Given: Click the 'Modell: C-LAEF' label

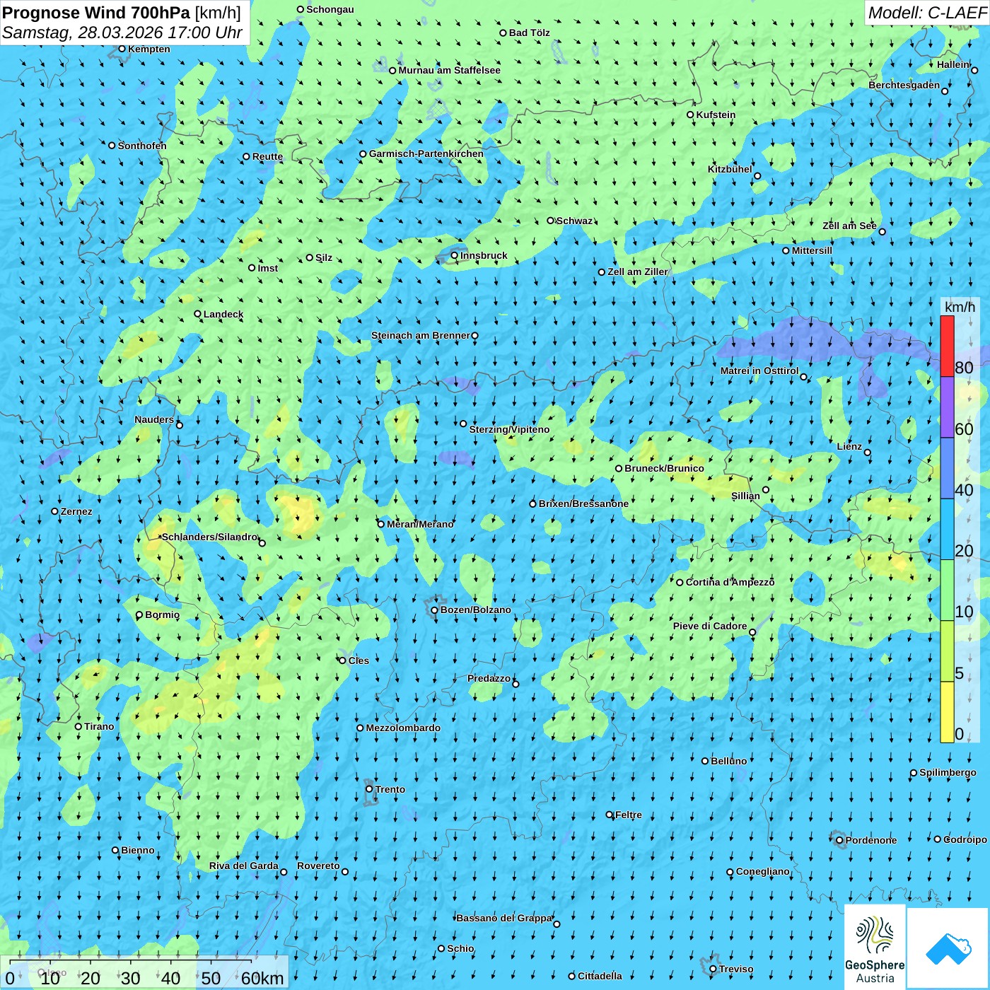Looking at the screenshot, I should coord(927,13).
